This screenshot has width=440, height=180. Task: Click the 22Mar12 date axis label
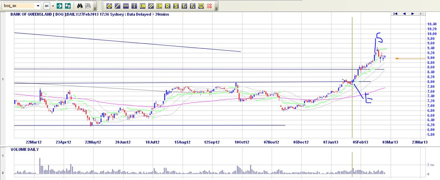[x=34, y=142]
